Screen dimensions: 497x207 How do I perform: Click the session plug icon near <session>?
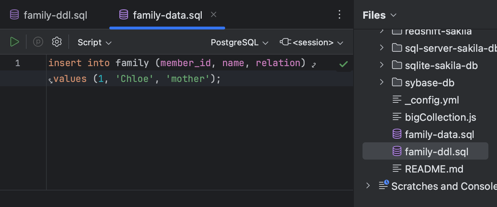[285, 42]
